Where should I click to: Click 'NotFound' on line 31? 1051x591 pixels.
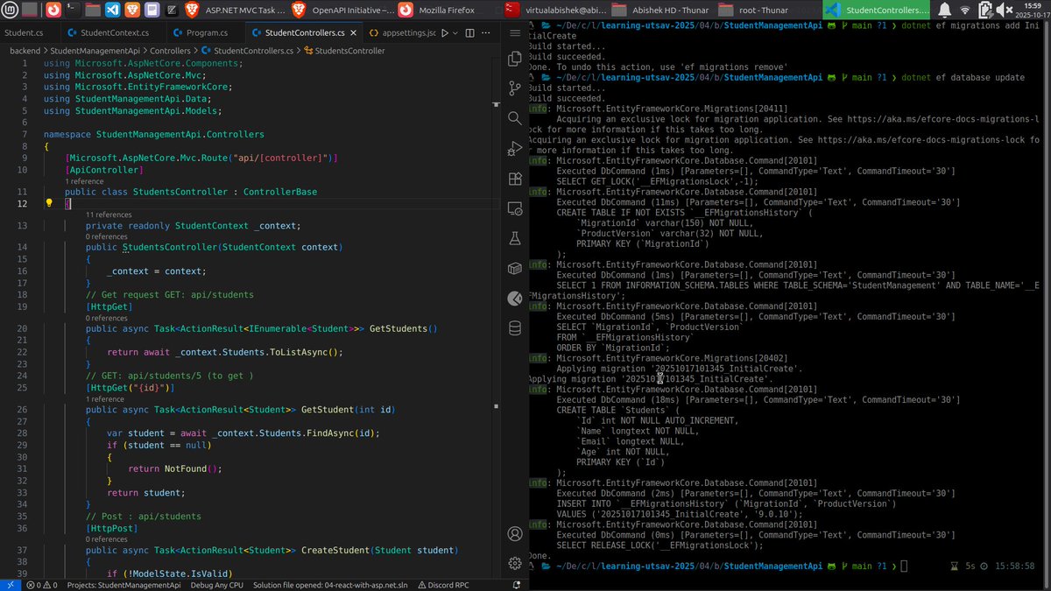point(186,468)
